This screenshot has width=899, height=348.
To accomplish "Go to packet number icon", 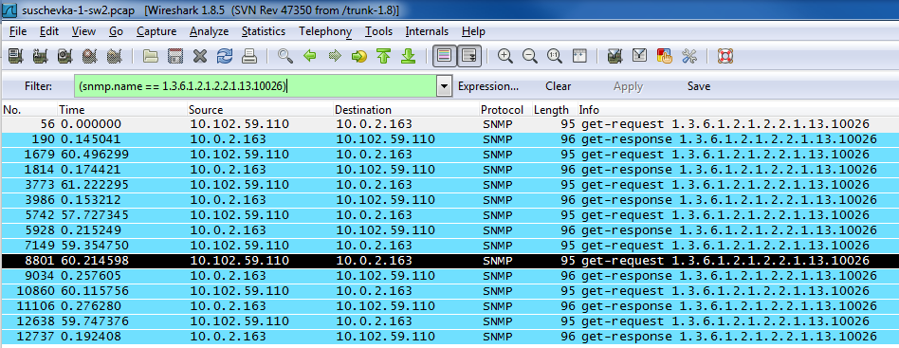I will point(358,56).
